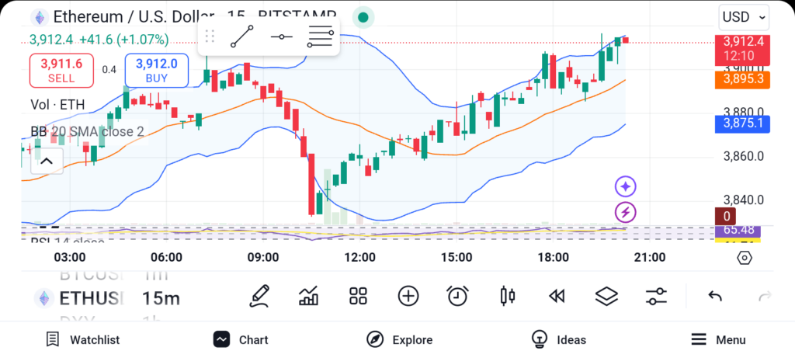Viewport: 795px width, 358px height.
Task: Click the 0.4 spread value
Action: pos(109,70)
